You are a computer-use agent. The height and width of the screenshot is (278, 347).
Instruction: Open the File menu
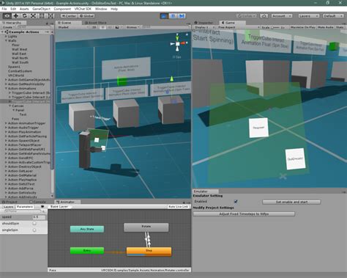(4, 9)
